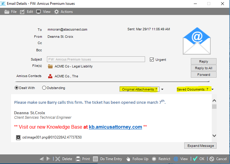The height and width of the screenshot is (164, 230).
Task: Click the Do Time Entry sheet icon
Action: click(x=95, y=159)
